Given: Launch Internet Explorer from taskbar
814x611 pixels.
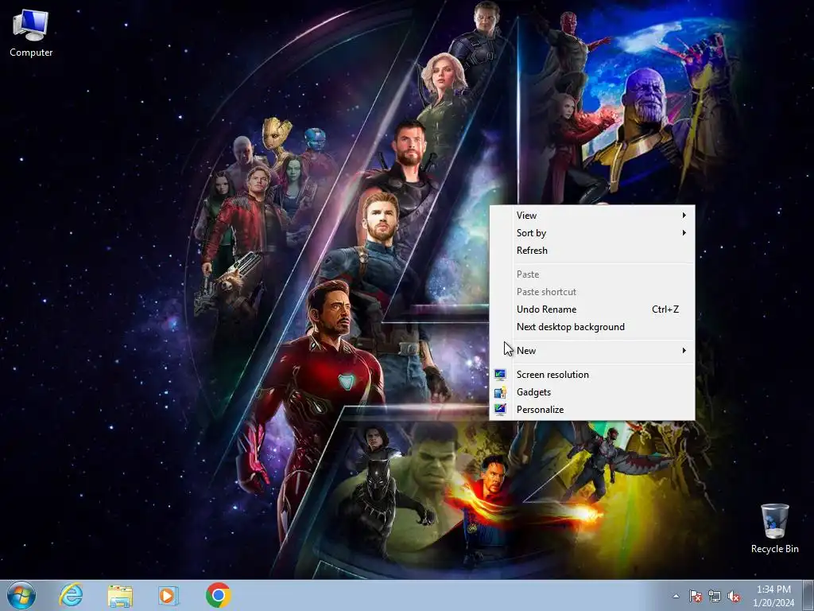Looking at the screenshot, I should tap(71, 595).
